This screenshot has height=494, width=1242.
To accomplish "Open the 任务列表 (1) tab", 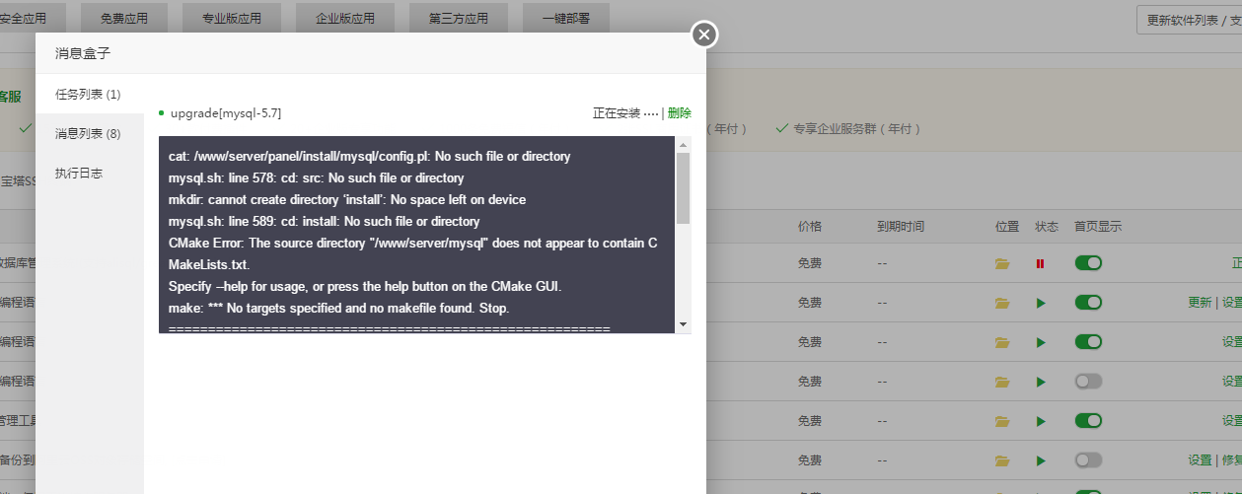I will click(89, 94).
